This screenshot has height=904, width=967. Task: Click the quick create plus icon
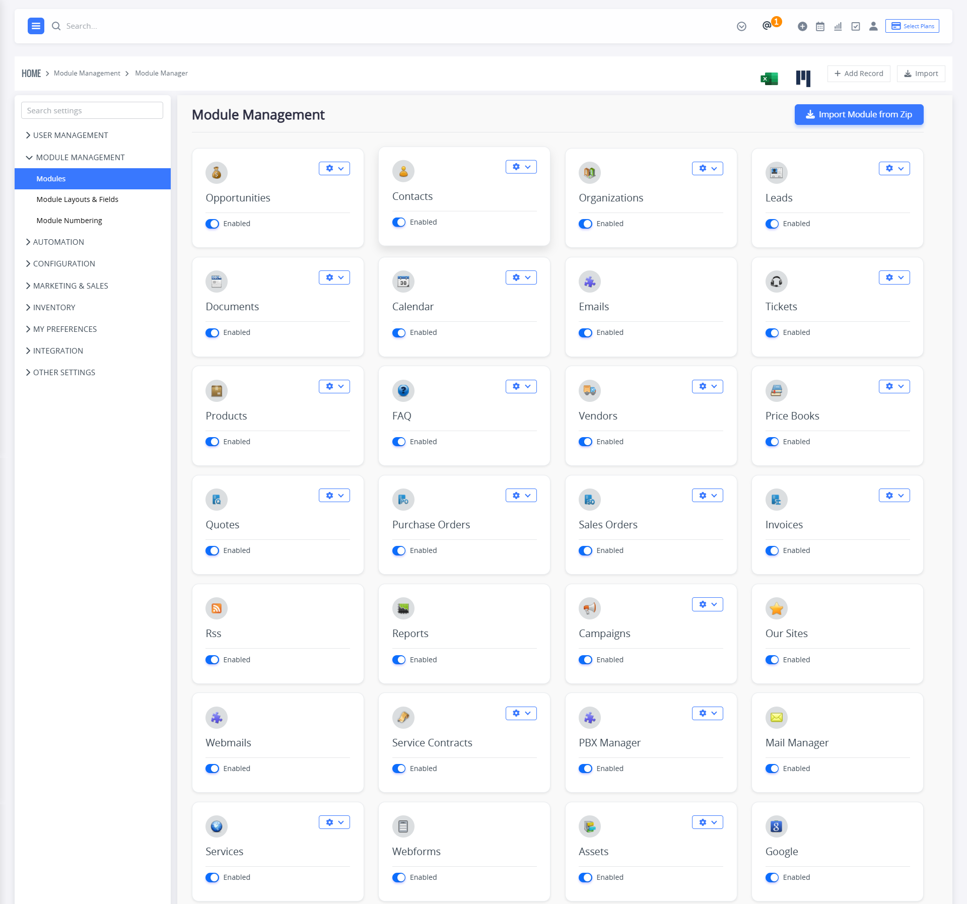pyautogui.click(x=802, y=27)
